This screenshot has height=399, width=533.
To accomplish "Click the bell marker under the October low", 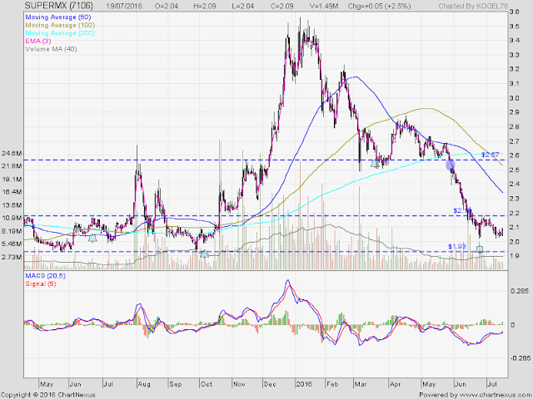I will click(x=204, y=254).
